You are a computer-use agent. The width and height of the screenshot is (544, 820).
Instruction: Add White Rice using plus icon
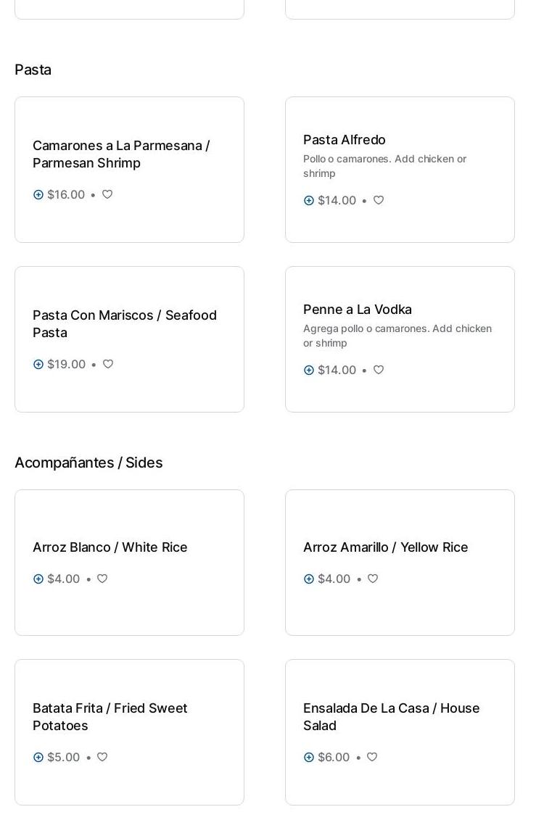click(38, 579)
